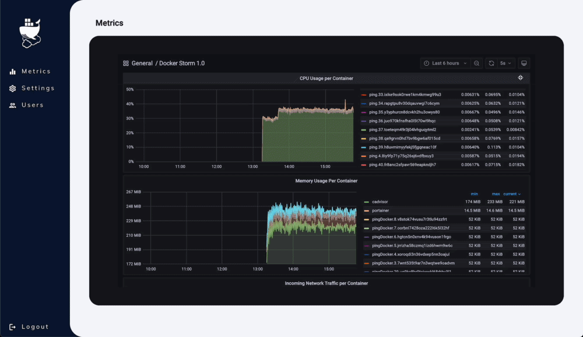Click the Docker Storm 1.0 dashboard title
This screenshot has height=337, width=583.
(x=182, y=63)
